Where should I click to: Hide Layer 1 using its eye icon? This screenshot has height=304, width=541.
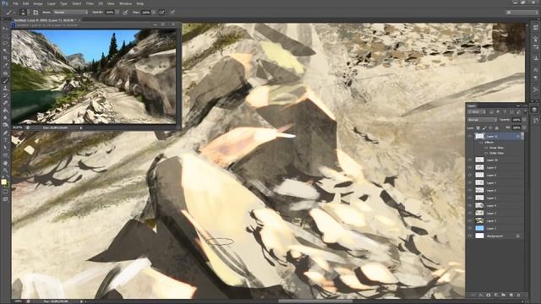pos(470,228)
